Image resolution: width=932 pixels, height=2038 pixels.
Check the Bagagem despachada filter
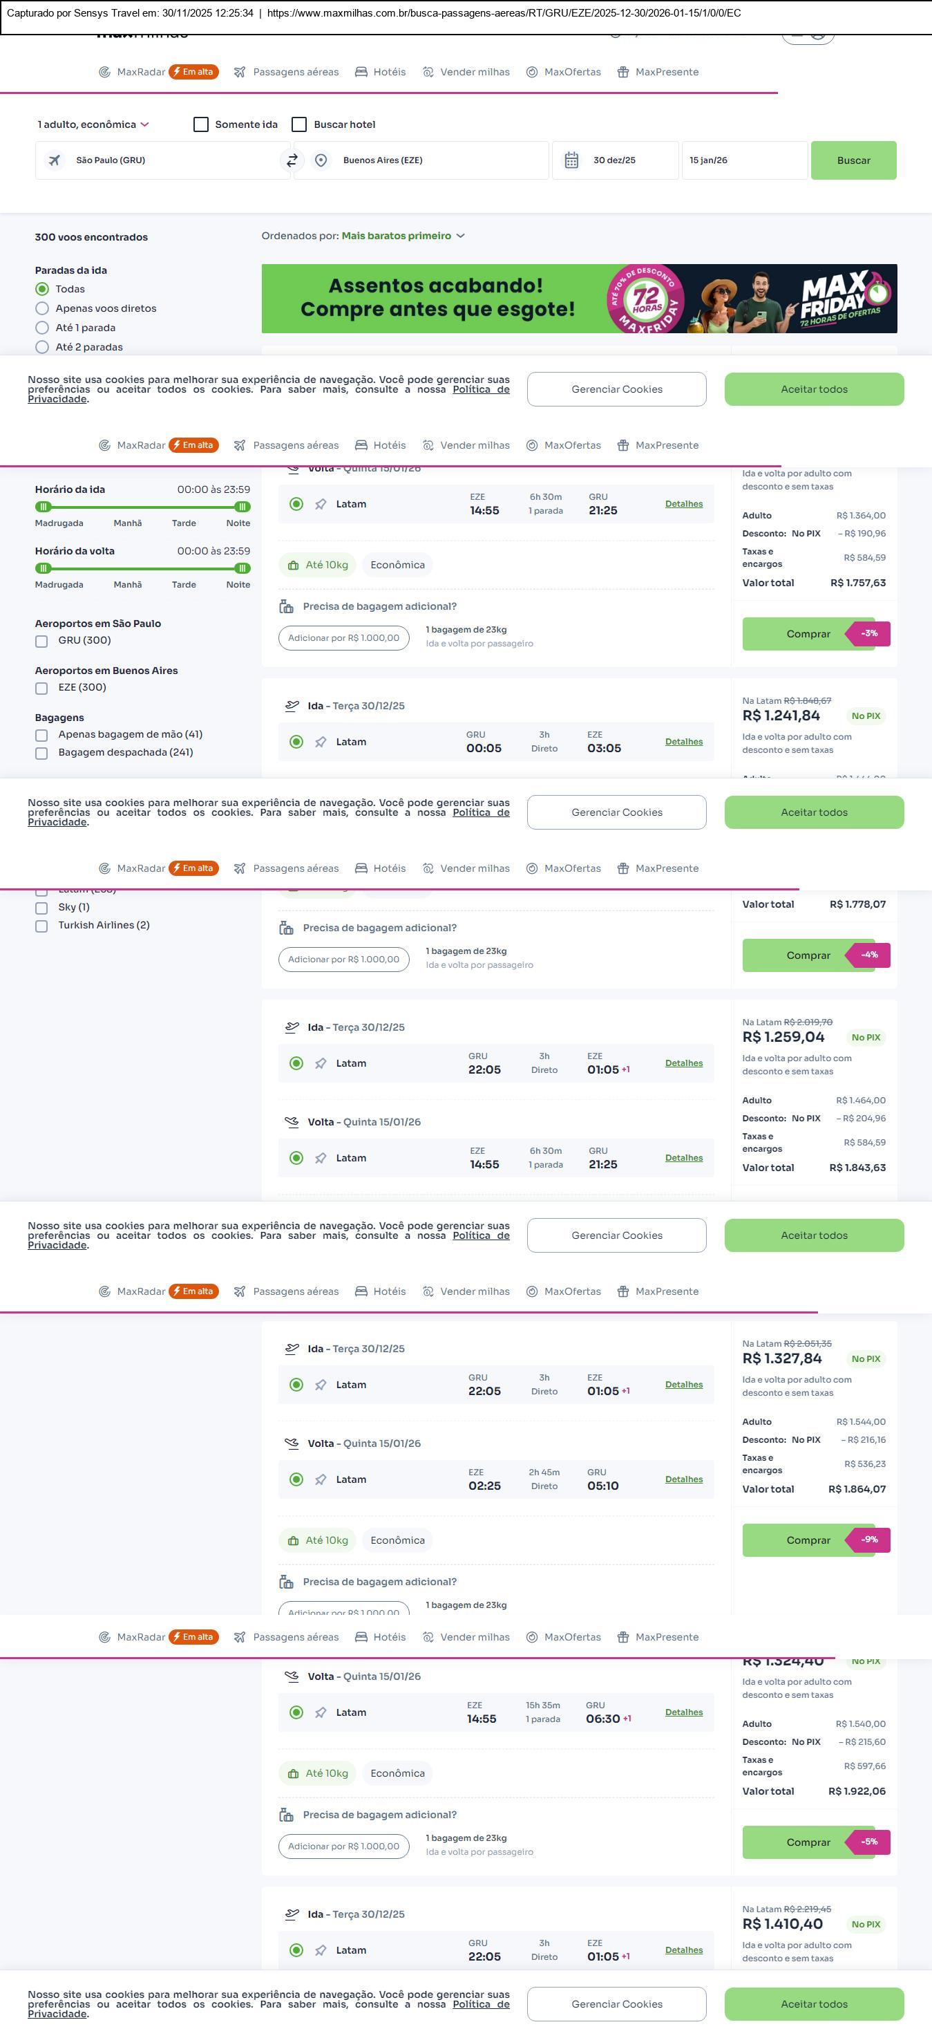tap(41, 753)
